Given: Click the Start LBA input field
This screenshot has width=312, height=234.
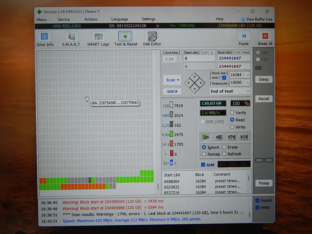Looking at the screenshot, I should tap(199, 58).
